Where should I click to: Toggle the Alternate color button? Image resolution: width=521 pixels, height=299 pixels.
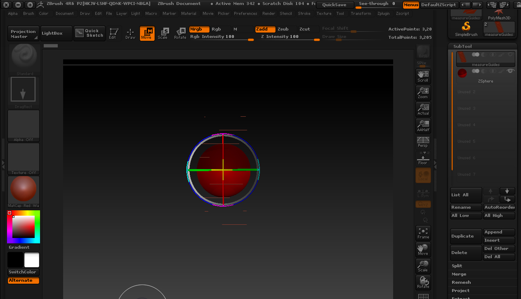click(24, 280)
